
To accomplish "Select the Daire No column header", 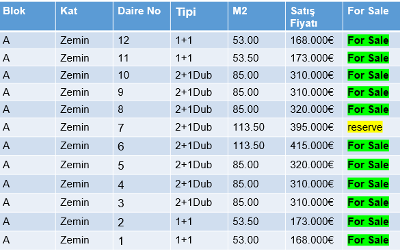I will pyautogui.click(x=142, y=16).
